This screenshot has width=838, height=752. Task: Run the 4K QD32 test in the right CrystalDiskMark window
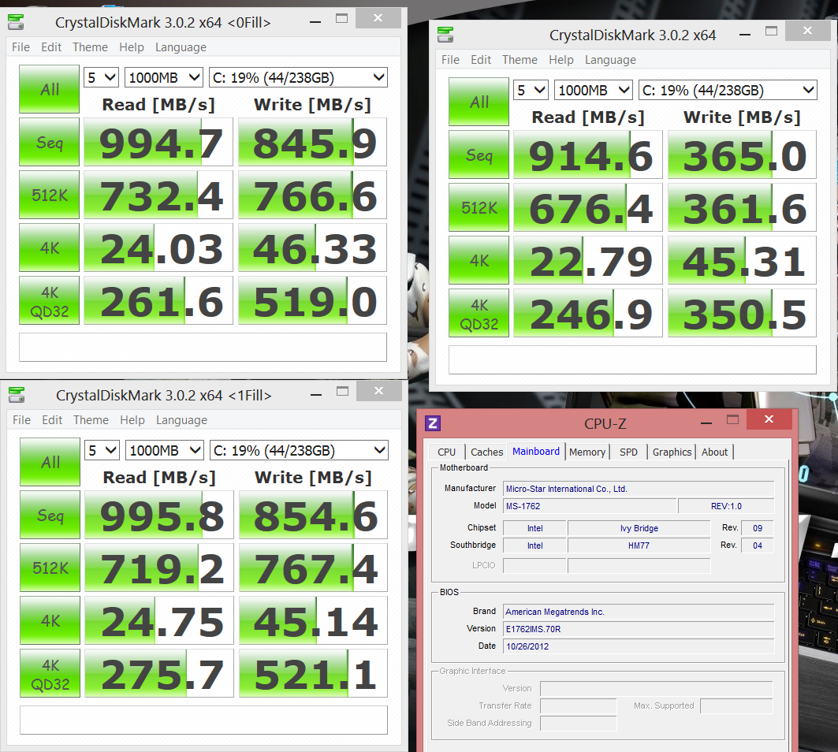[479, 313]
